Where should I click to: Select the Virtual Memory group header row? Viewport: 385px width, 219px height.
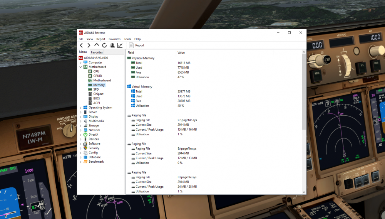(x=140, y=87)
